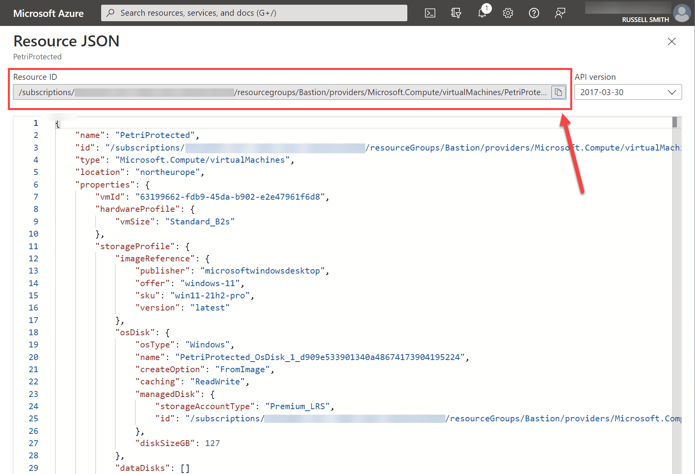Click the RUSSELL SMITH account name
Image resolution: width=695 pixels, height=474 pixels.
pos(645,20)
